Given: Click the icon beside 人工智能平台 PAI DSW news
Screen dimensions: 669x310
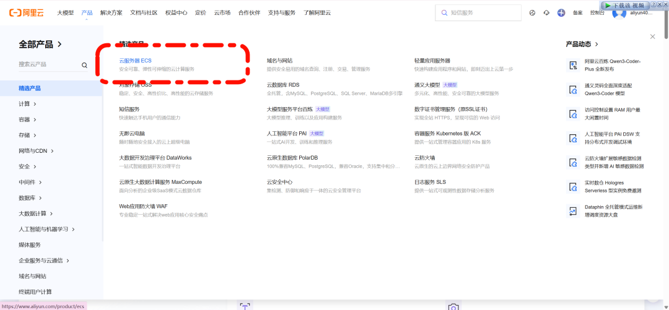Looking at the screenshot, I should [572, 138].
